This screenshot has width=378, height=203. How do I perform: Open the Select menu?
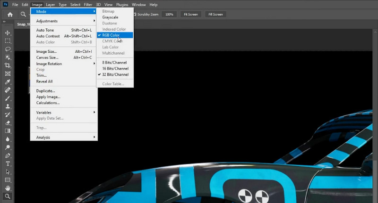(x=75, y=5)
